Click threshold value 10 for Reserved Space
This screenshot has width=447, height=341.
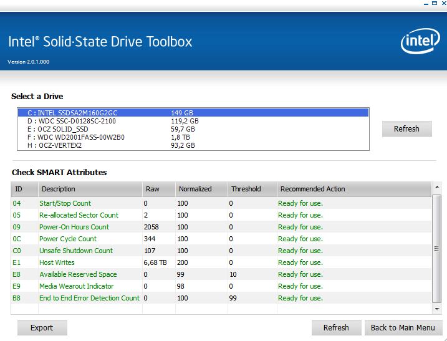(233, 274)
